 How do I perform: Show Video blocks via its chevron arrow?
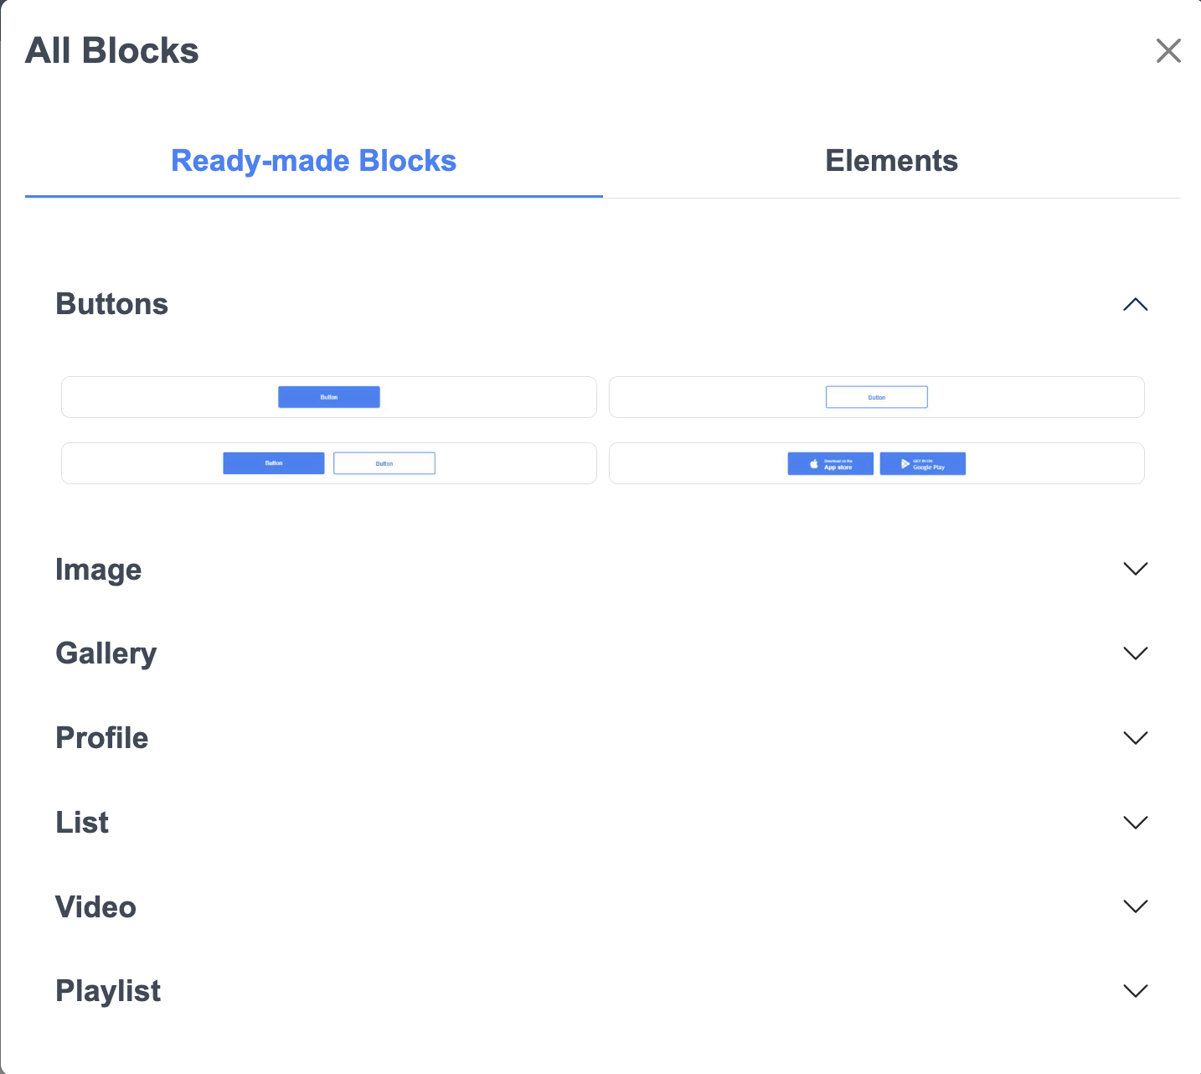pyautogui.click(x=1135, y=906)
